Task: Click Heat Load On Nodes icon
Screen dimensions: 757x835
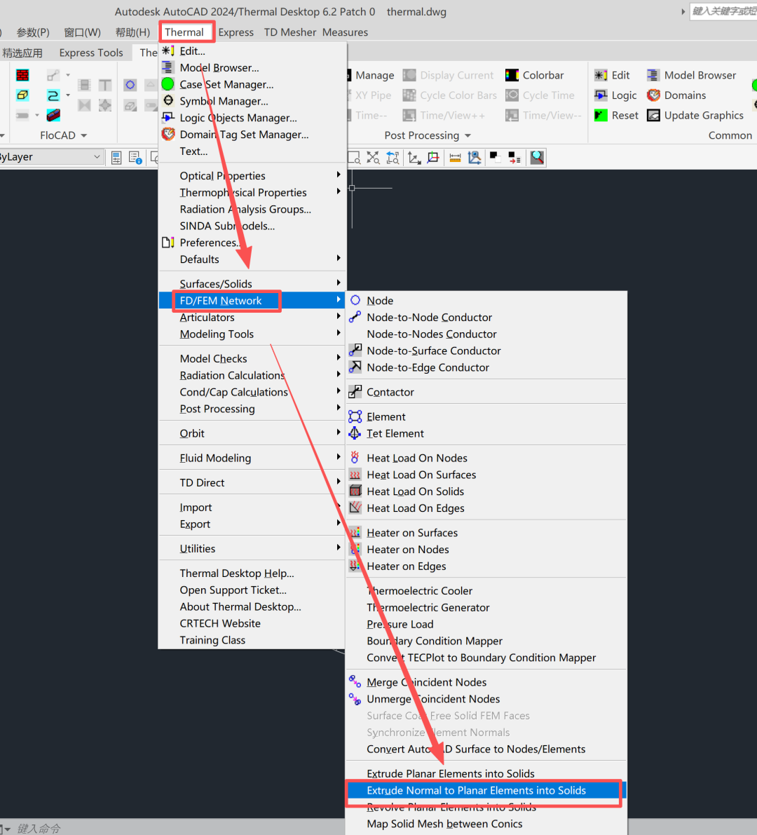Action: 355,457
